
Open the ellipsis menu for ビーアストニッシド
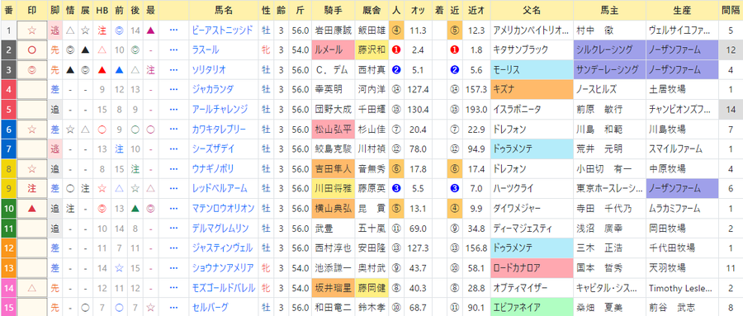[173, 31]
